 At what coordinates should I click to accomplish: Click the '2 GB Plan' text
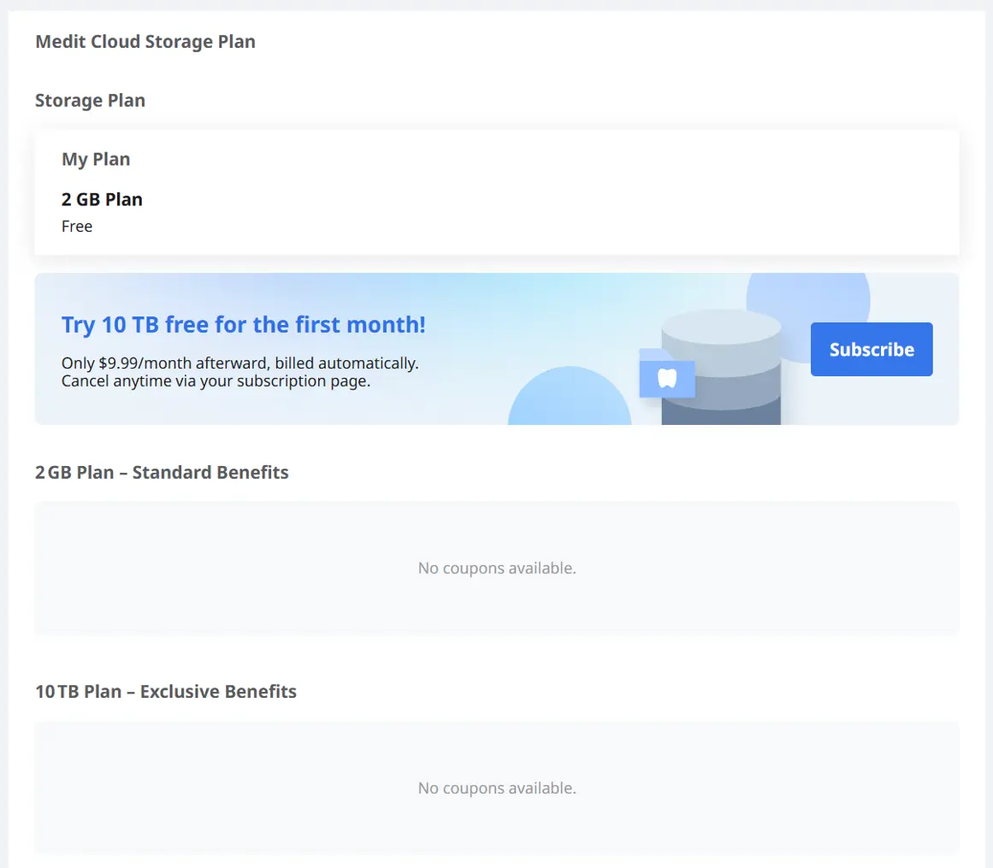102,199
